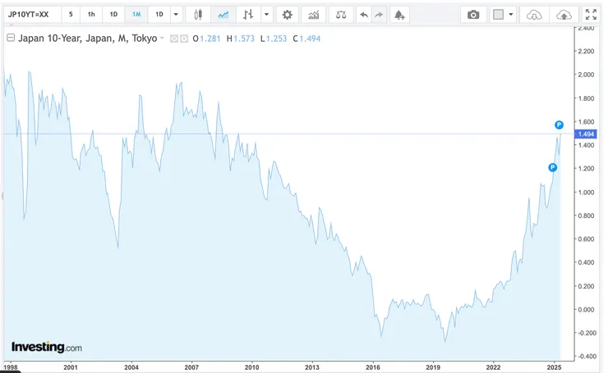Load chart layout from cloud
The width and height of the screenshot is (608, 373).
(x=534, y=15)
